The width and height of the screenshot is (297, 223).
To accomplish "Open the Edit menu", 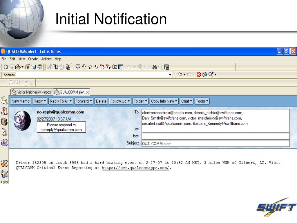I will (x=12, y=59).
